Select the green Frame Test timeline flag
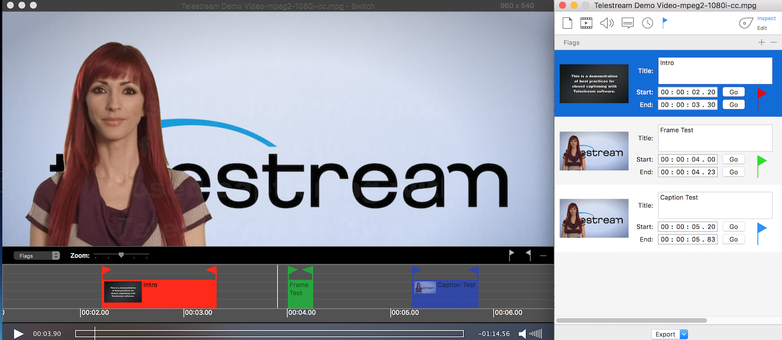The height and width of the screenshot is (340, 782). point(300,289)
